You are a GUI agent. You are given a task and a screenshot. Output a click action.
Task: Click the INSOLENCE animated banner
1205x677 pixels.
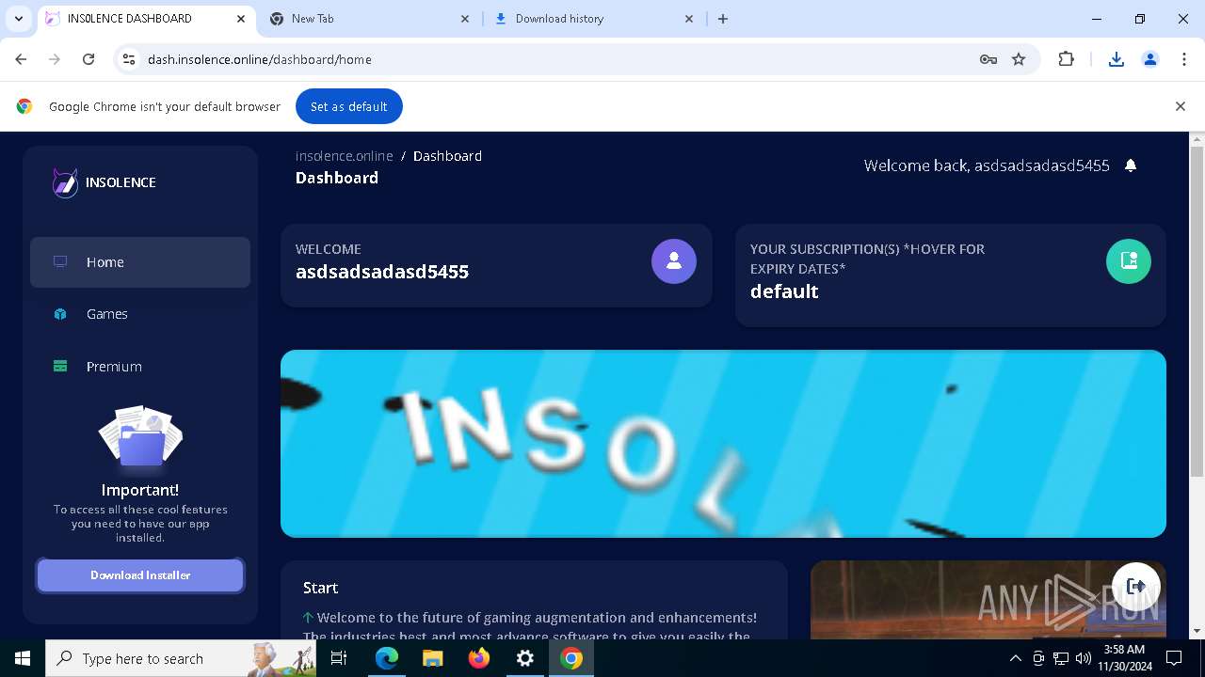click(x=723, y=444)
